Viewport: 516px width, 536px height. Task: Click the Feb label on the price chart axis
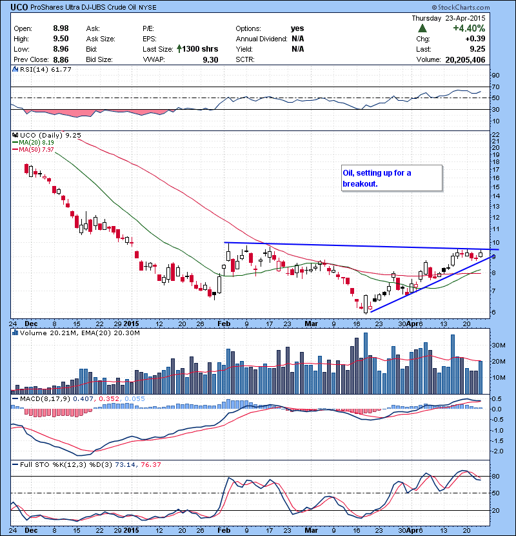(224, 324)
